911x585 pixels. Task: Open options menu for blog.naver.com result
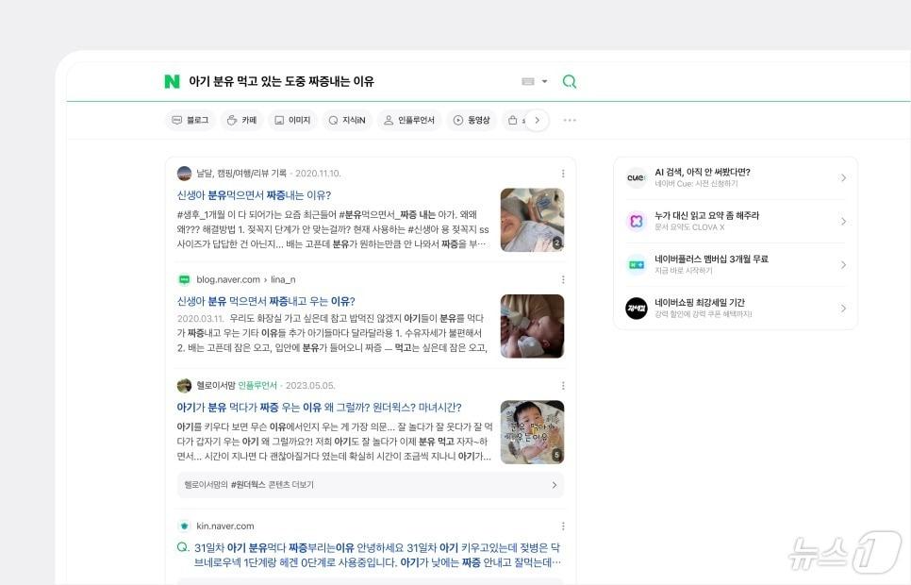click(x=563, y=280)
